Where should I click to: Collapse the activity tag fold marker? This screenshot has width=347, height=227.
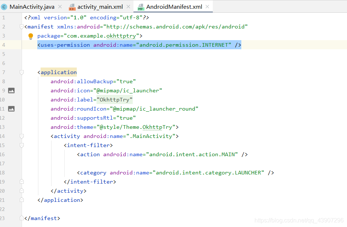tap(22, 136)
